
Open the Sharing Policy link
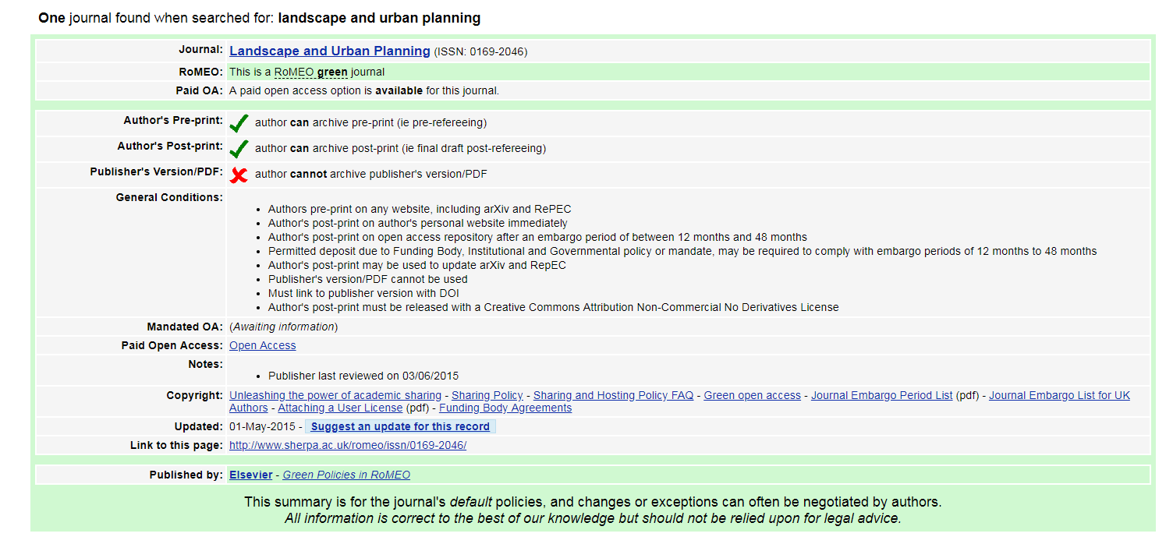(487, 396)
